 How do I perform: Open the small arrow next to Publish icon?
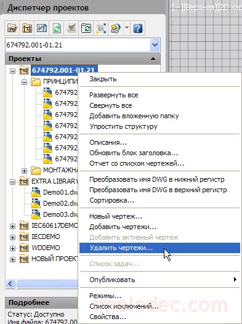pyautogui.click(x=127, y=28)
